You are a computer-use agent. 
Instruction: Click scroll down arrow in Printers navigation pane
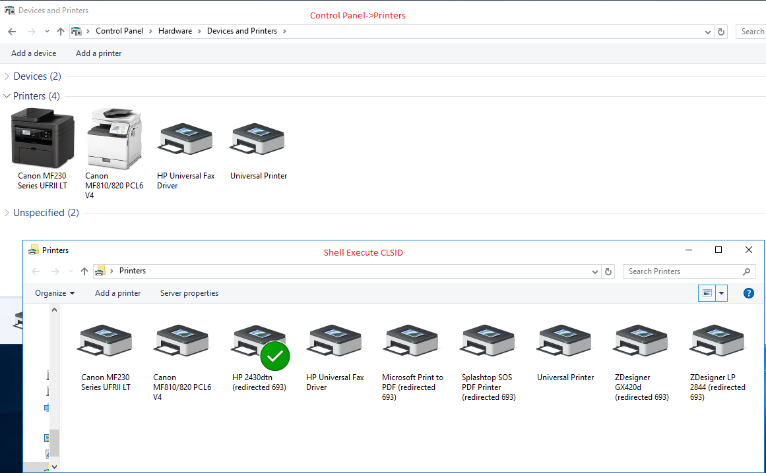click(54, 466)
